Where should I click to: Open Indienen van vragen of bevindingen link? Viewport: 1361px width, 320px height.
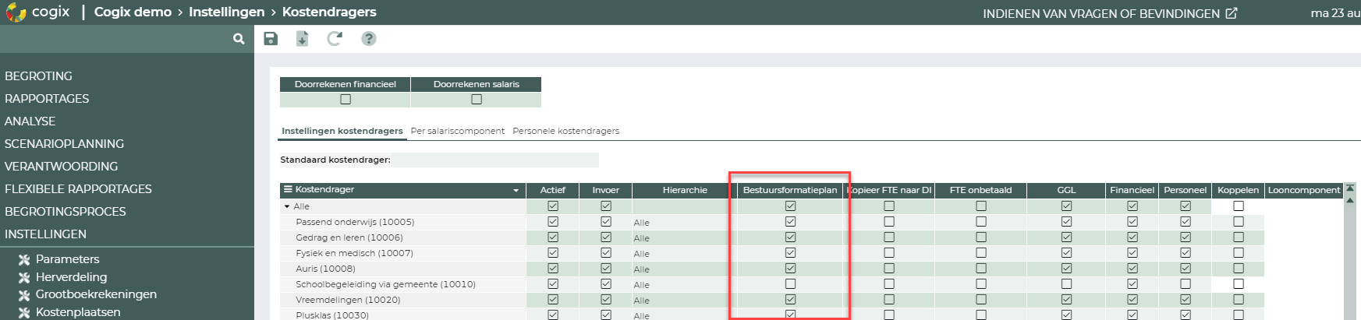[x=1101, y=13]
